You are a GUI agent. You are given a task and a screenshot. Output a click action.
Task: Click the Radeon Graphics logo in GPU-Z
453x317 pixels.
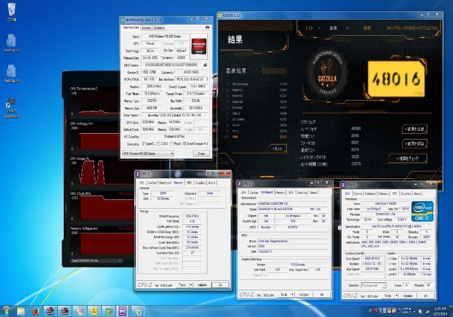(199, 47)
